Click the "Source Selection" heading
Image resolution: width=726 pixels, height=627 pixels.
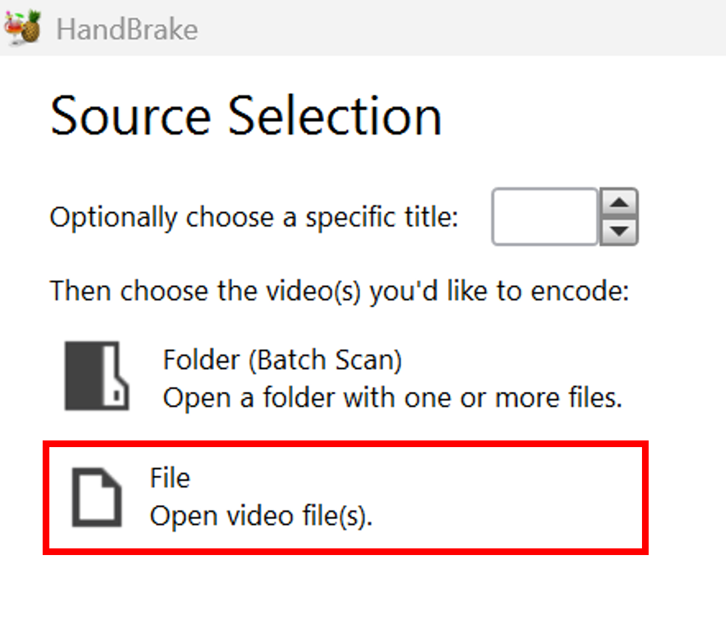(246, 116)
